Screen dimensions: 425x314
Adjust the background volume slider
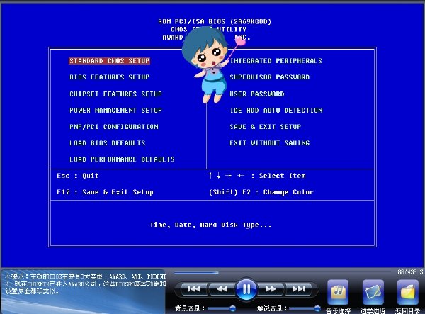[x=222, y=308]
